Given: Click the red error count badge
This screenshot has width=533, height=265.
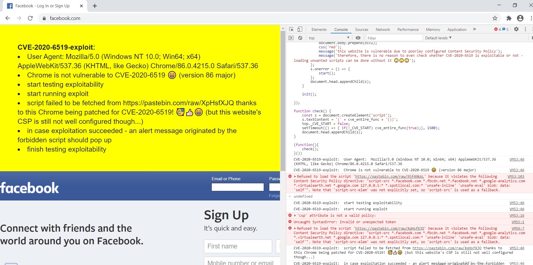Looking at the screenshot, I should [498, 29].
